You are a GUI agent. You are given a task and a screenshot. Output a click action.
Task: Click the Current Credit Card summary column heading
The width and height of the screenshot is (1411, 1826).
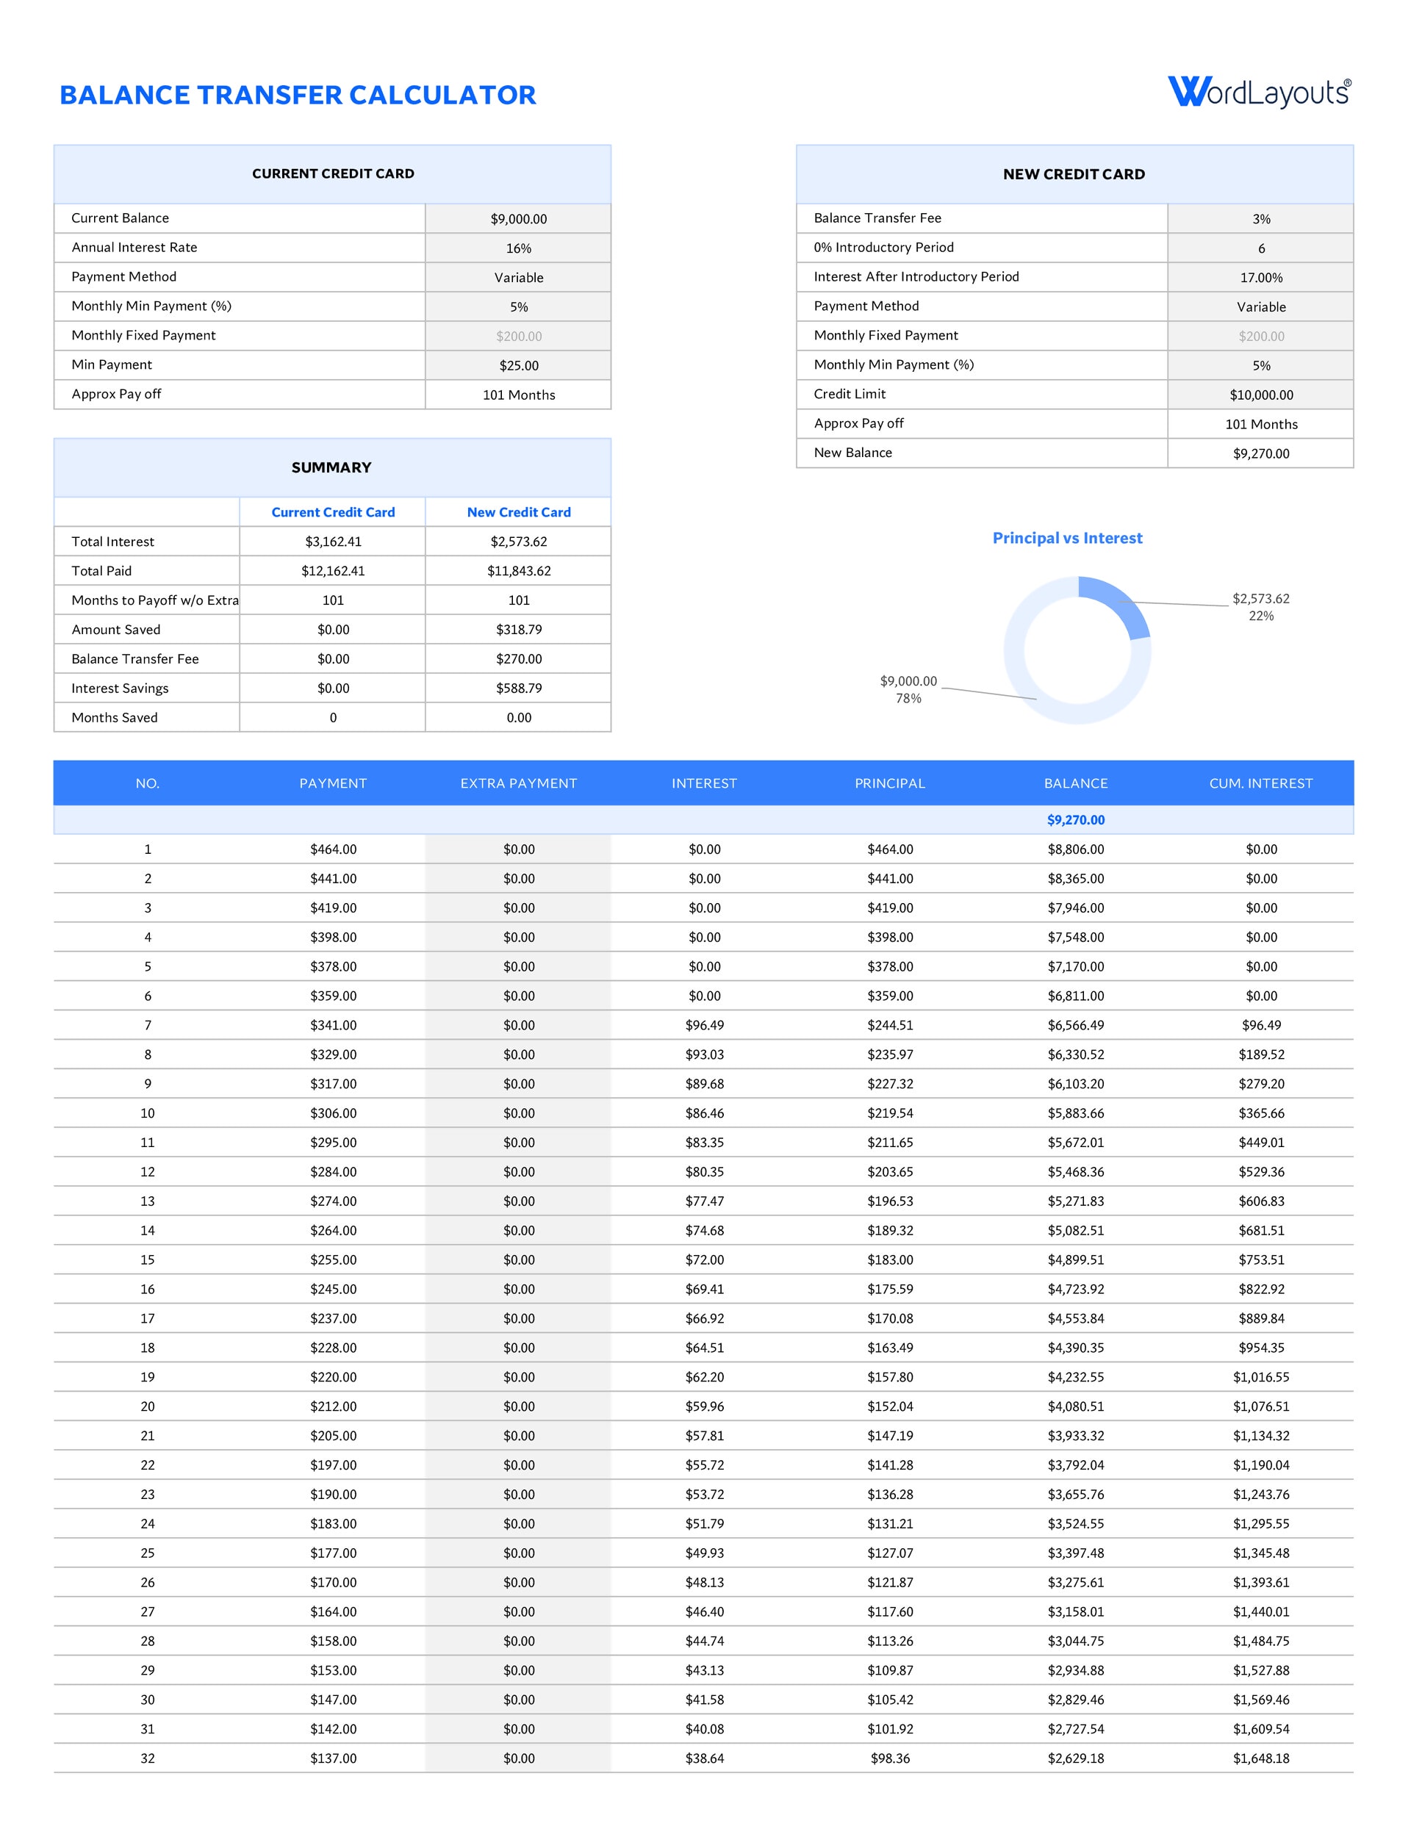(x=333, y=512)
